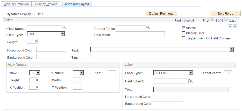
Task: Switch to the Display Options tab
Action: 47,4
